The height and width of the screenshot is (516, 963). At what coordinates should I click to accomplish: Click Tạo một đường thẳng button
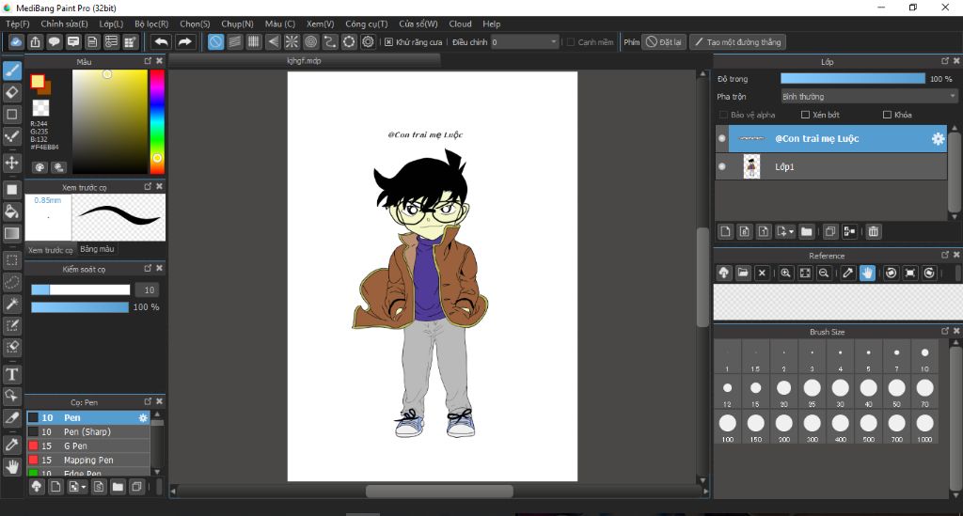pyautogui.click(x=737, y=42)
